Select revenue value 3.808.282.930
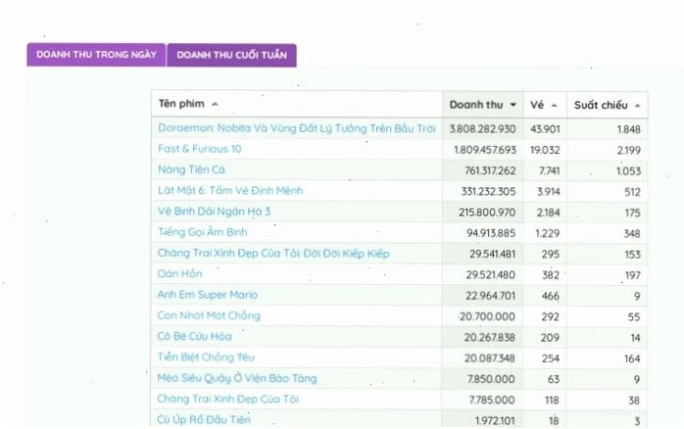The image size is (684, 429). 482,129
